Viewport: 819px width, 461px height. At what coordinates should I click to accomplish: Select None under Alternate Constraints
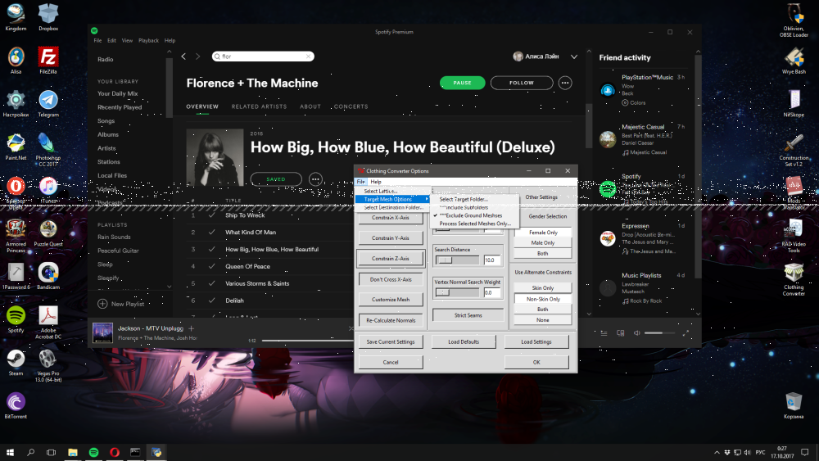pos(543,320)
